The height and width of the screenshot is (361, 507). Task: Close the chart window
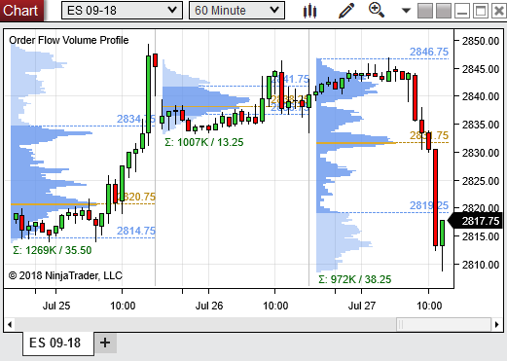pos(499,11)
